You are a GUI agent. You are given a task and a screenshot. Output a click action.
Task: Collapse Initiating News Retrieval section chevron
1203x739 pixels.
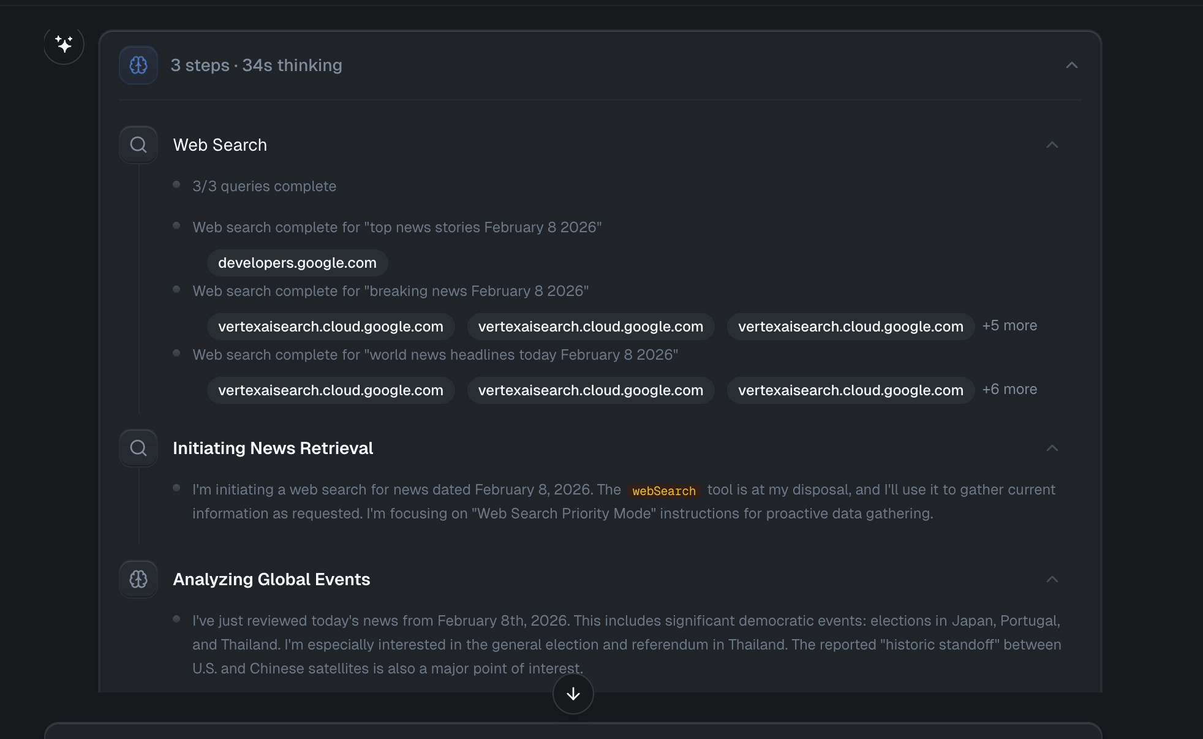coord(1052,448)
